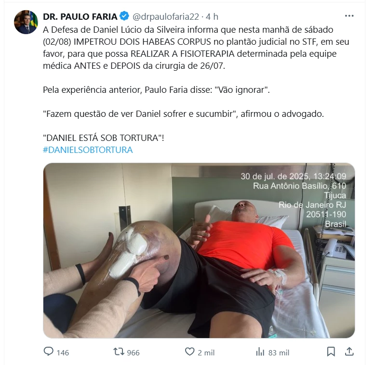This screenshot has width=376, height=365.
Task: Click the "2 mil" likes count
Action: click(206, 352)
